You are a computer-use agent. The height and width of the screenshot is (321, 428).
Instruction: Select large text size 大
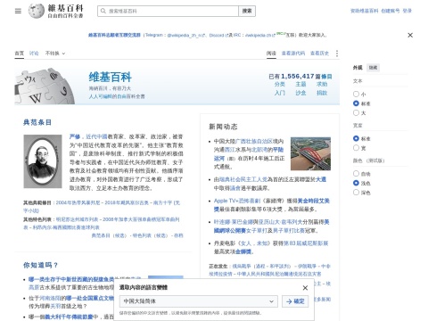(356, 112)
